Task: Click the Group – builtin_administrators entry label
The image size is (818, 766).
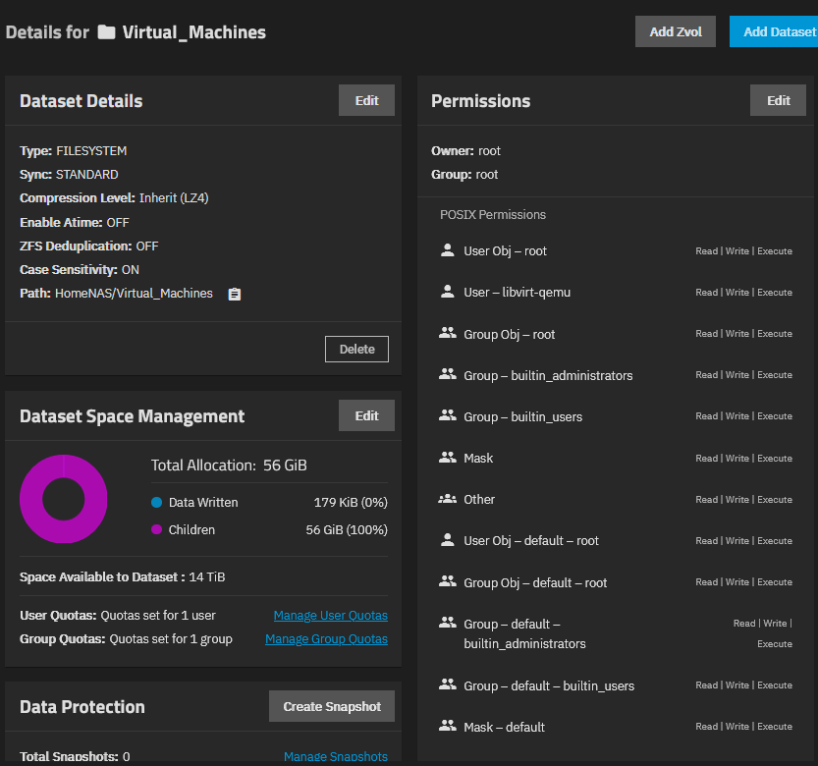Action: 548,375
